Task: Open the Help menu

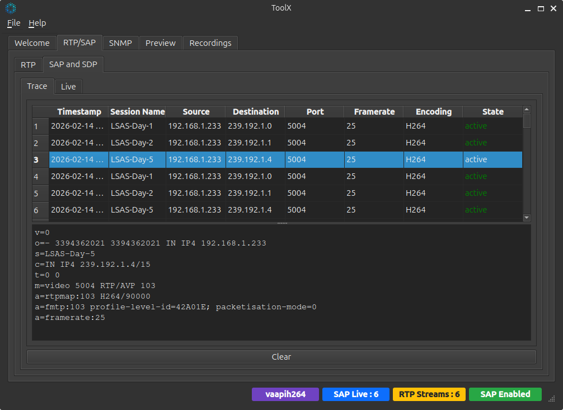Action: (37, 23)
